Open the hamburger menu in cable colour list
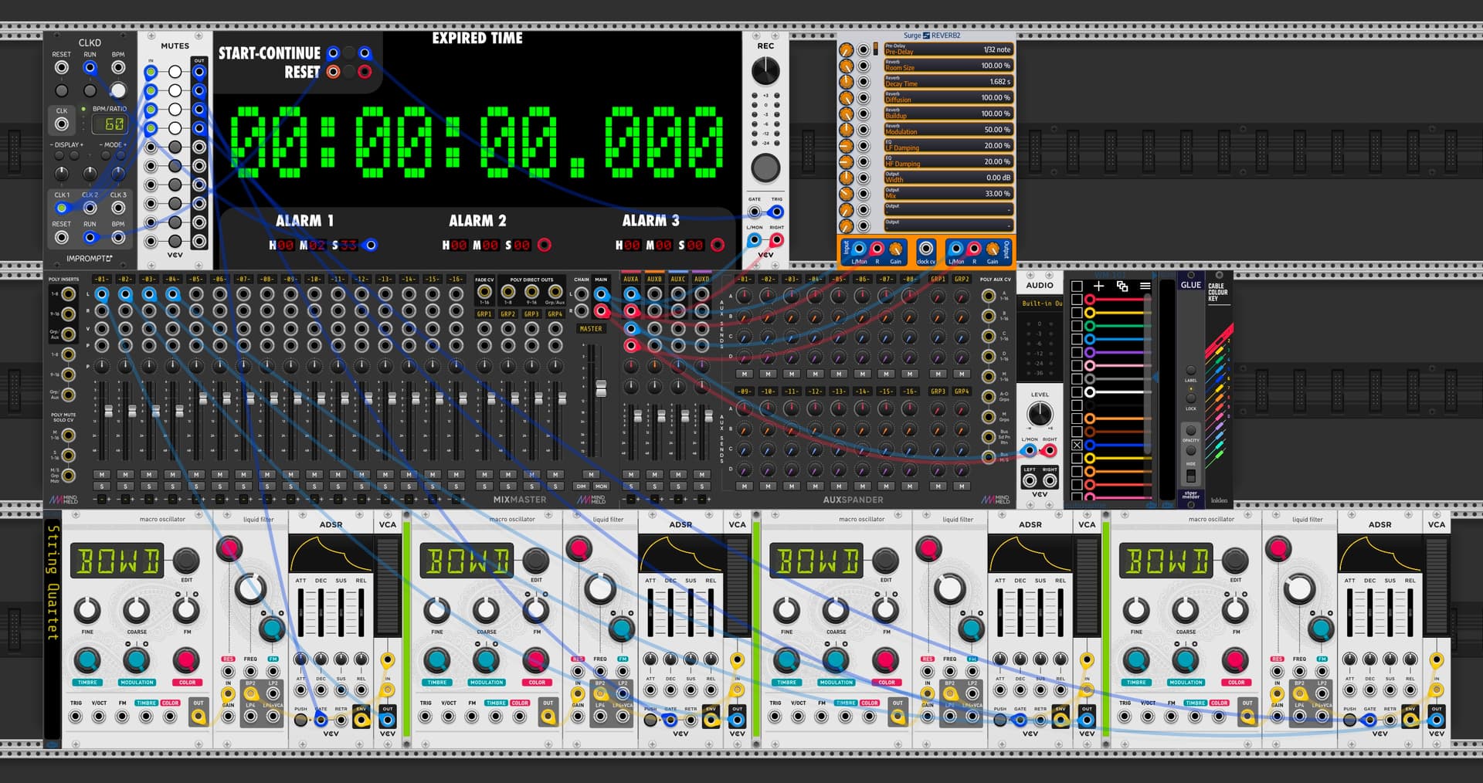 point(1145,286)
